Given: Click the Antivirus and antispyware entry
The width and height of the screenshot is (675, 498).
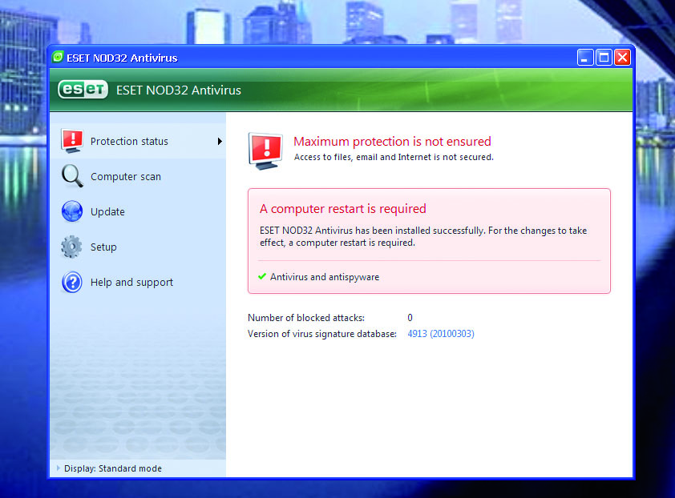Looking at the screenshot, I should click(325, 277).
